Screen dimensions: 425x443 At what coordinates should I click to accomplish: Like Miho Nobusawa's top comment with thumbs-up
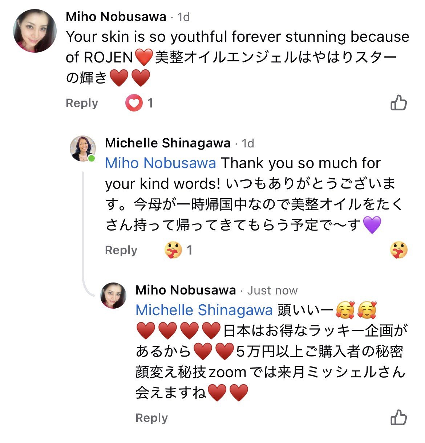[x=398, y=103]
